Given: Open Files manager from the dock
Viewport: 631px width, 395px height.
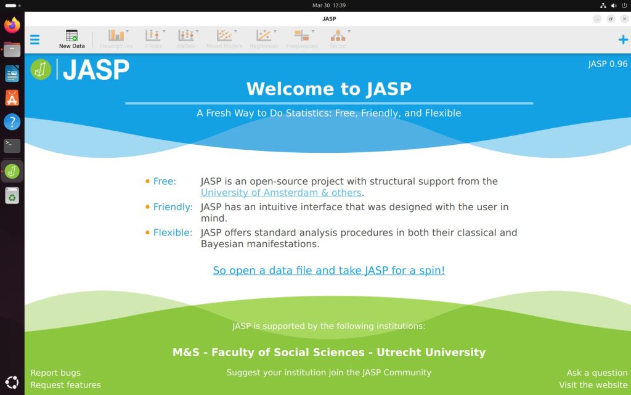Looking at the screenshot, I should pos(12,49).
